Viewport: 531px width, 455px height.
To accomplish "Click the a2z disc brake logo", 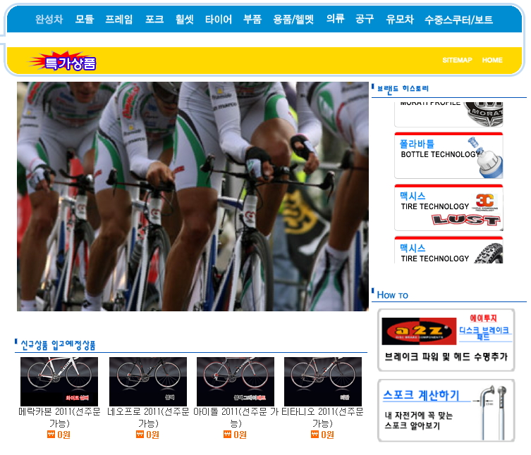I will pos(419,331).
